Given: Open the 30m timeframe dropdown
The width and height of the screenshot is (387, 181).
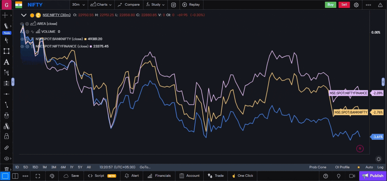Looking at the screenshot, I should (78, 5).
